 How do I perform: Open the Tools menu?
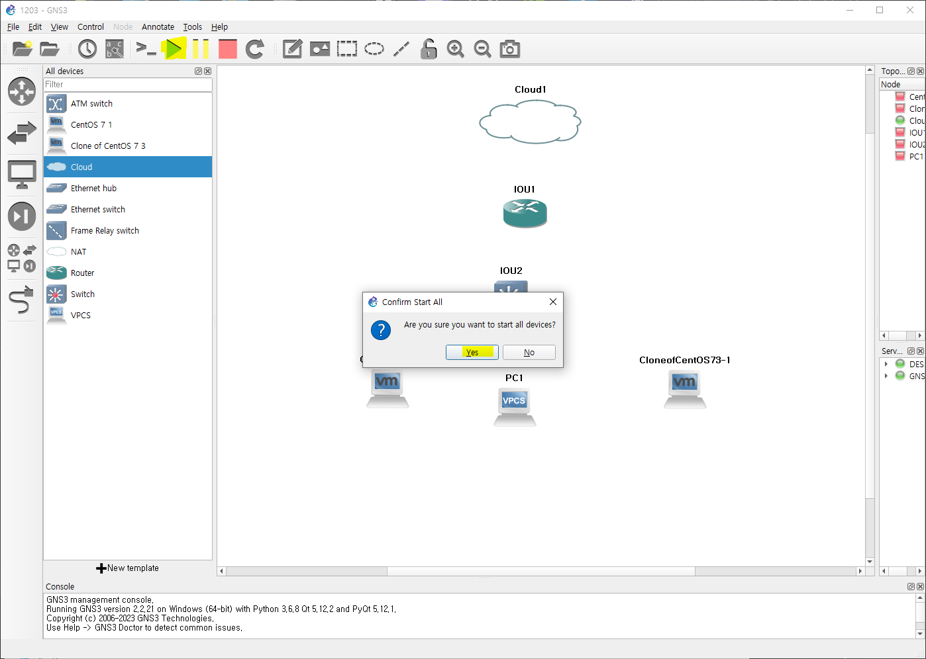coord(193,26)
